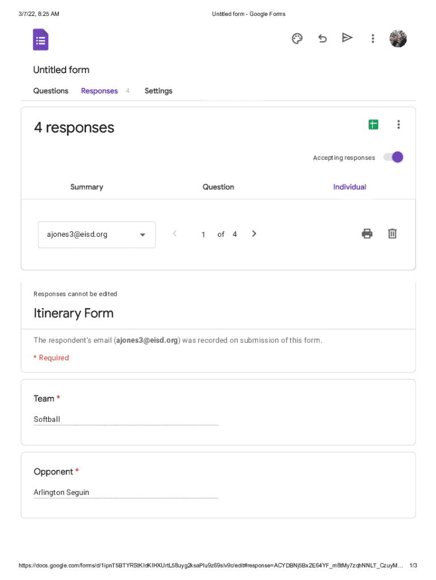The width and height of the screenshot is (436, 580).
Task: Switch to the Question view
Action: [218, 187]
